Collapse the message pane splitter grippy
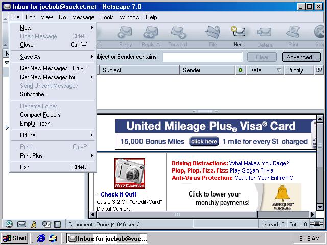The height and width of the screenshot is (245, 327). [x=205, y=111]
